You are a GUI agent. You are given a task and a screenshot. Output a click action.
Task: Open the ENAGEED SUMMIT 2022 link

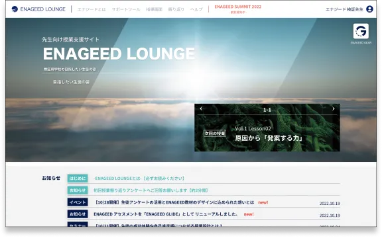point(238,9)
